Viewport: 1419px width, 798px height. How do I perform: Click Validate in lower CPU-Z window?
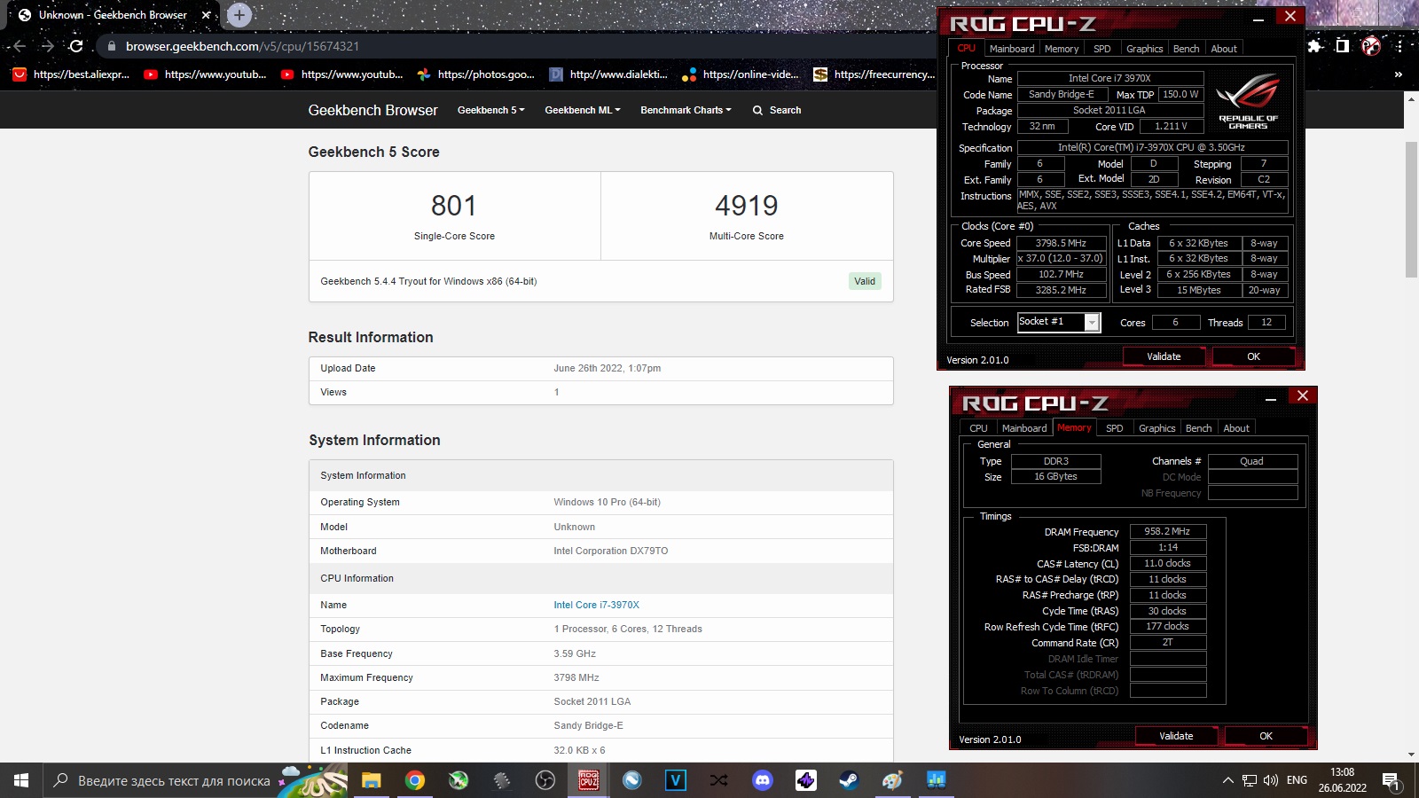1176,736
